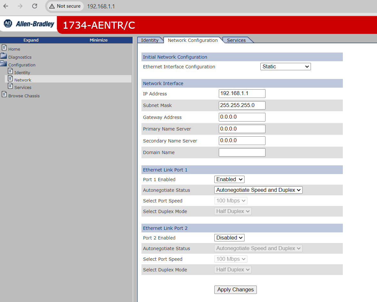Screen dimensions: 377x302
Task: Click the Subnet Mask field
Action: [x=242, y=105]
